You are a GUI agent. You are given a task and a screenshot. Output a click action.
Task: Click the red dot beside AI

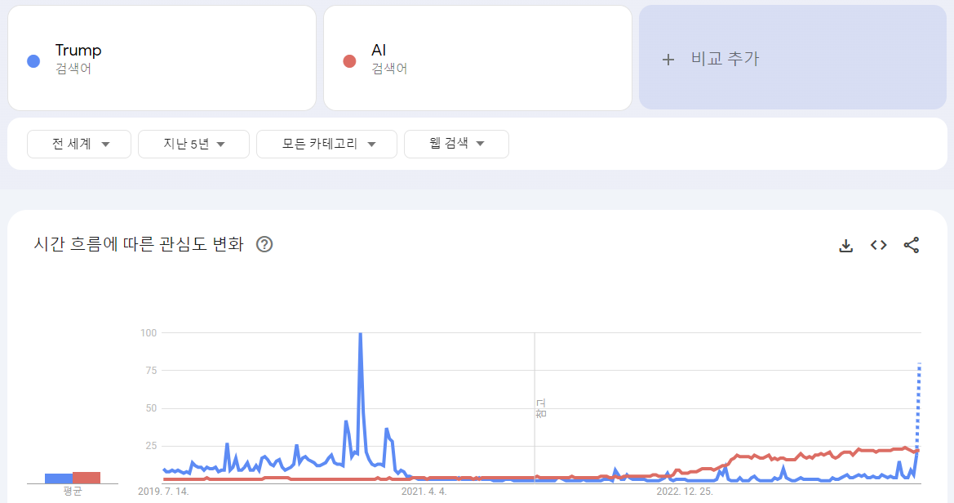pos(349,61)
